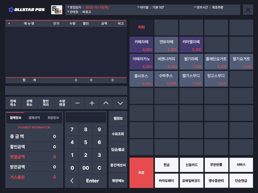Viewport: 258px width, 193px height.
Task: Click the plus quantity icon
Action: click(x=92, y=103)
